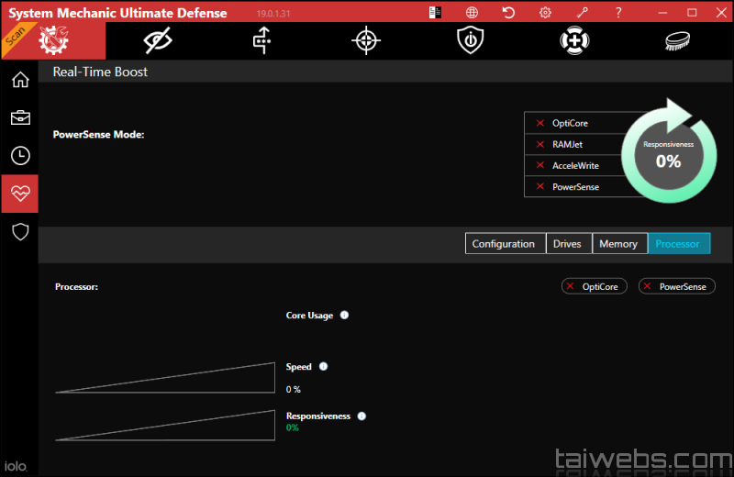The height and width of the screenshot is (477, 734).
Task: Click the Scan gear button
Action: tap(53, 40)
